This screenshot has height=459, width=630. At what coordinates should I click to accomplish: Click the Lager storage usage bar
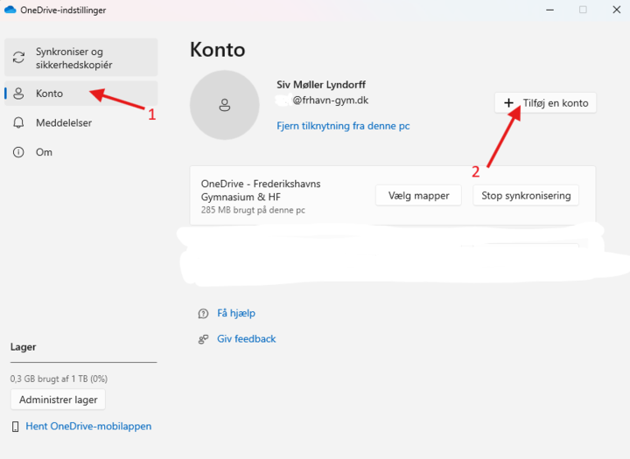(x=83, y=362)
